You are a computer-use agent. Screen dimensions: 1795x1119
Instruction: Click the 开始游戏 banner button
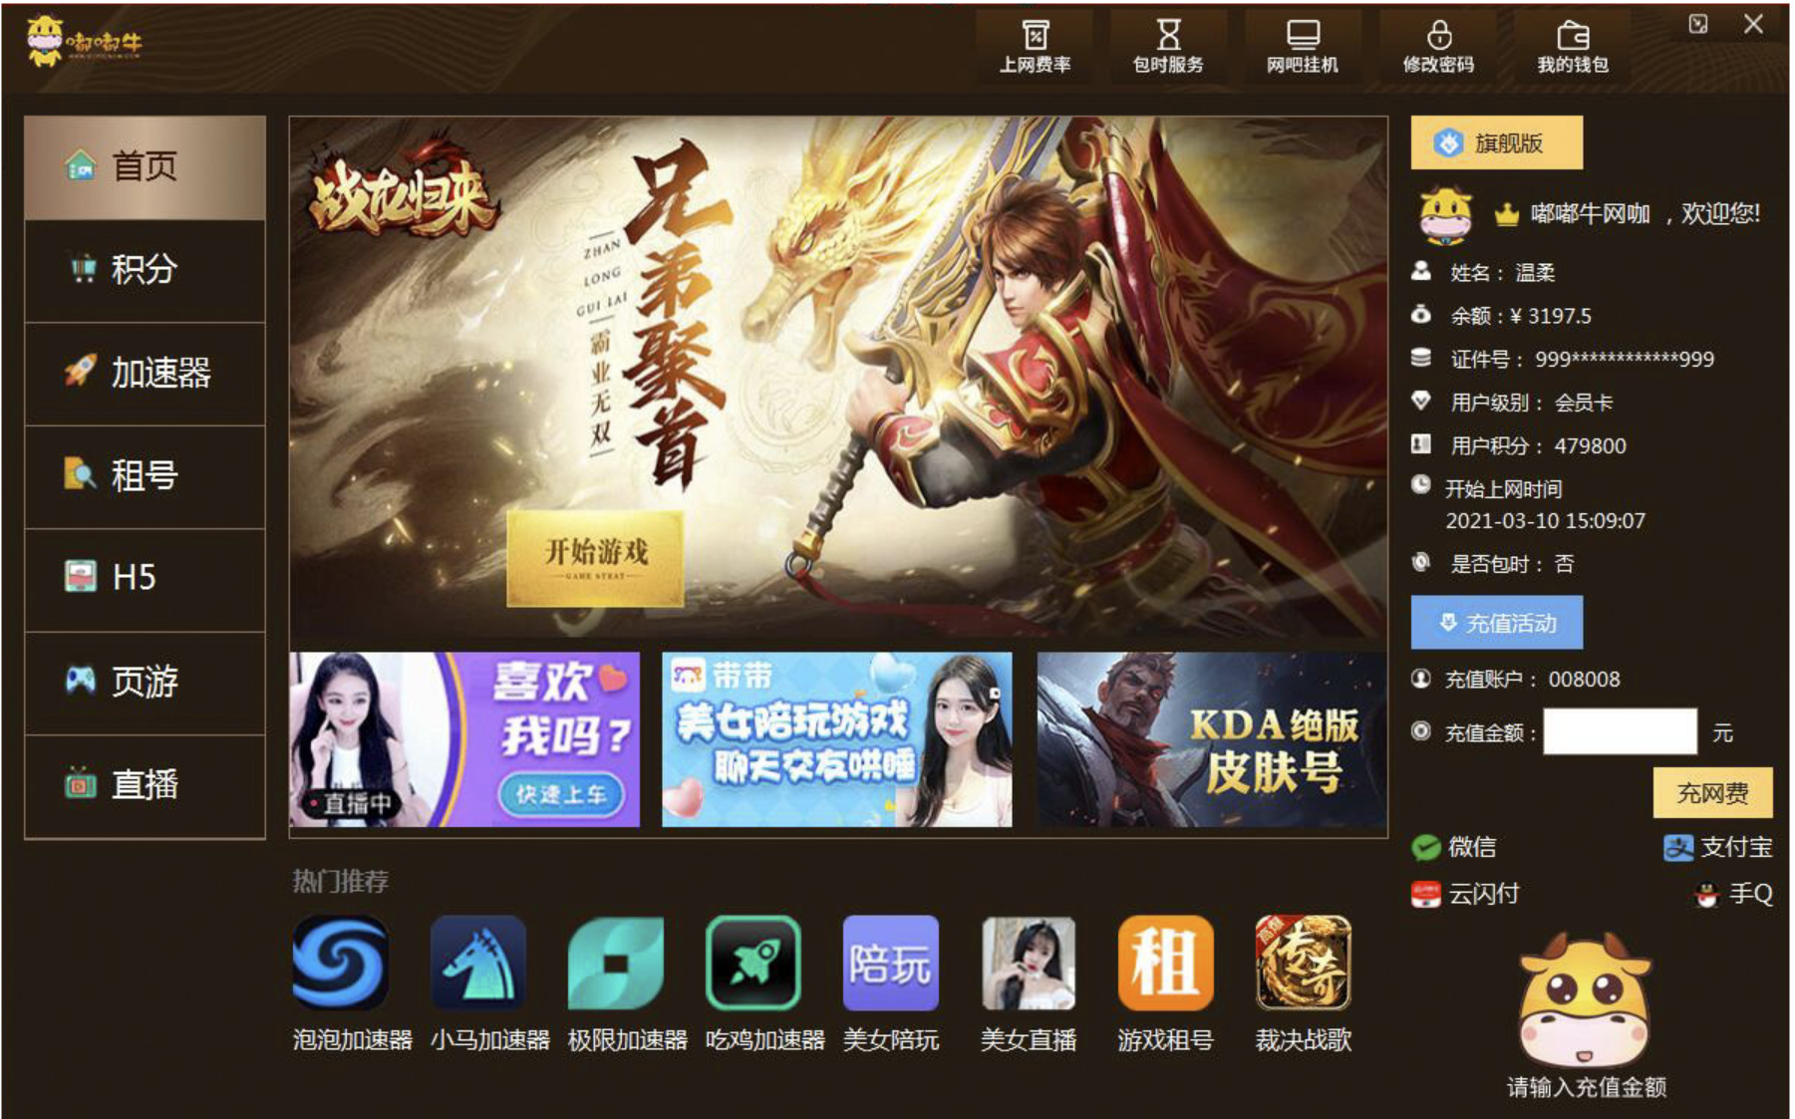595,557
